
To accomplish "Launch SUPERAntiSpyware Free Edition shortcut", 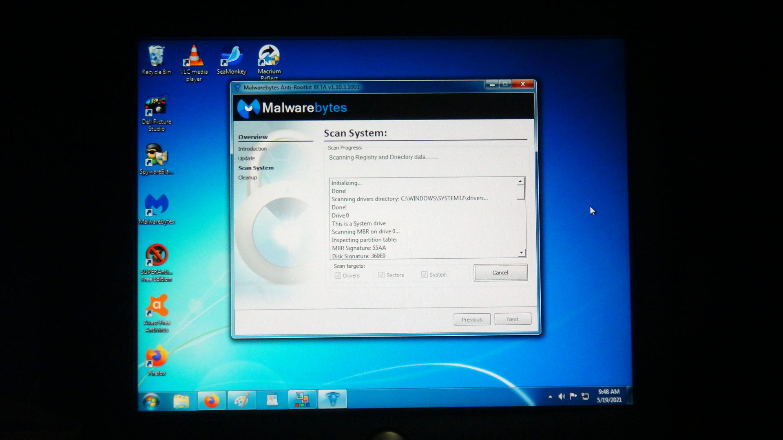I will pyautogui.click(x=157, y=263).
